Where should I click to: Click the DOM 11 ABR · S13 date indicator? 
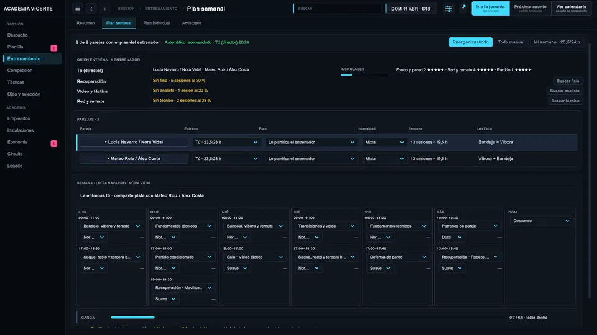(x=410, y=9)
